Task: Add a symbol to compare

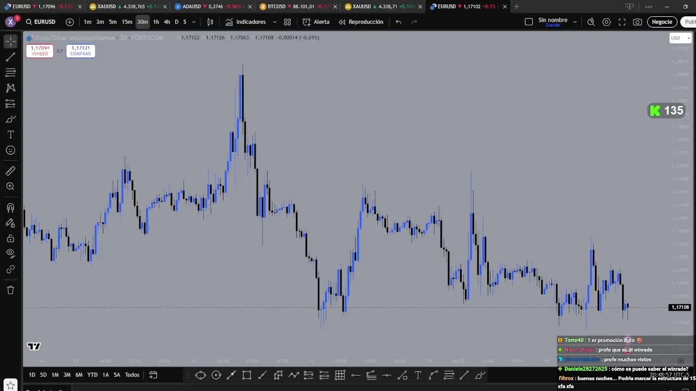Action: pyautogui.click(x=70, y=22)
